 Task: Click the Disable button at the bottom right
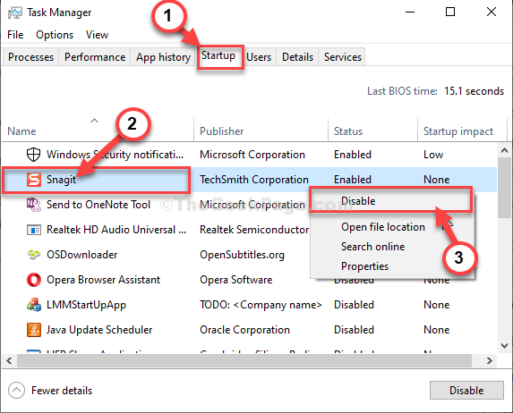point(466,390)
